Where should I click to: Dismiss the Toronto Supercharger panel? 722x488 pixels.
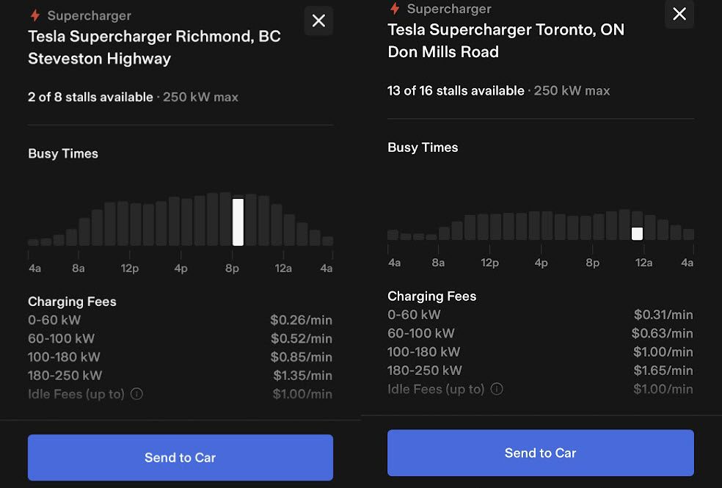[679, 15]
